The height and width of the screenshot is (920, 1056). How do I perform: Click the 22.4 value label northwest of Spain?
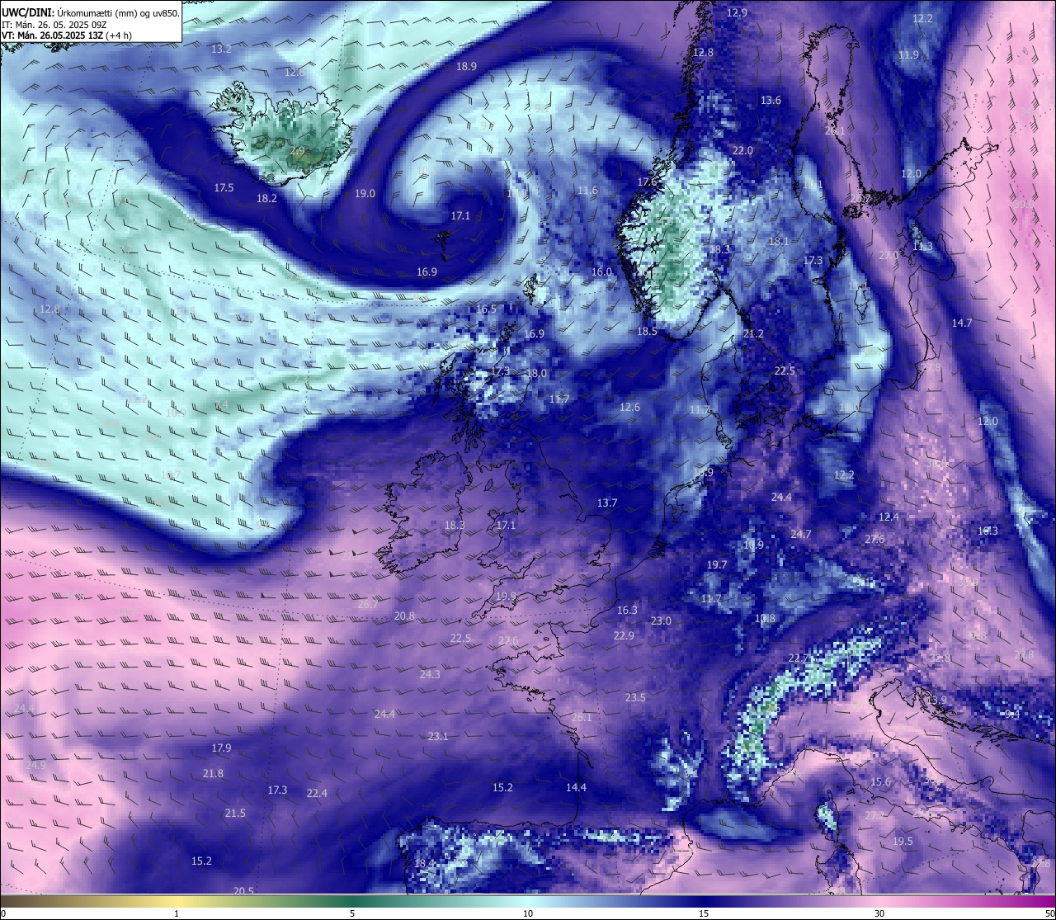click(x=317, y=794)
